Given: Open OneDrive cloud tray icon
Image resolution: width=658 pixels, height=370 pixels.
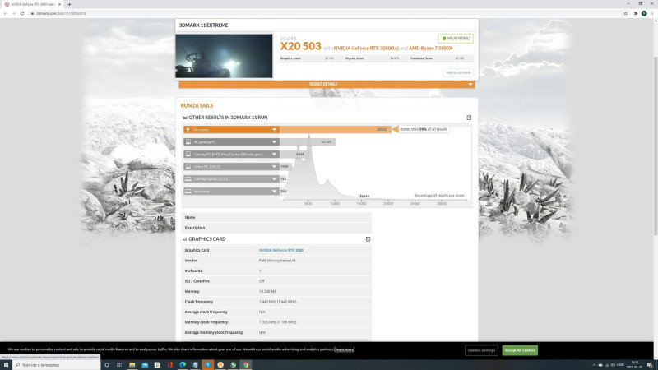Looking at the screenshot, I should point(600,365).
